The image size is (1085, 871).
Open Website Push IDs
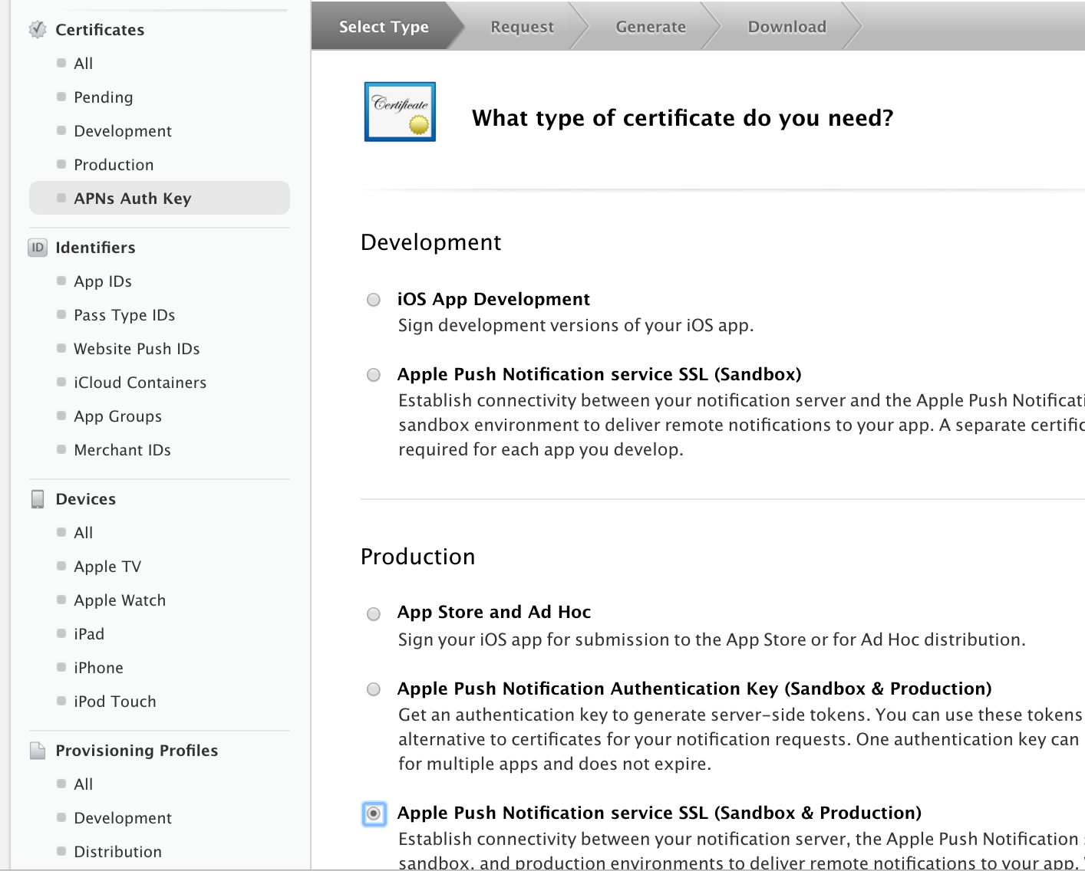(137, 349)
